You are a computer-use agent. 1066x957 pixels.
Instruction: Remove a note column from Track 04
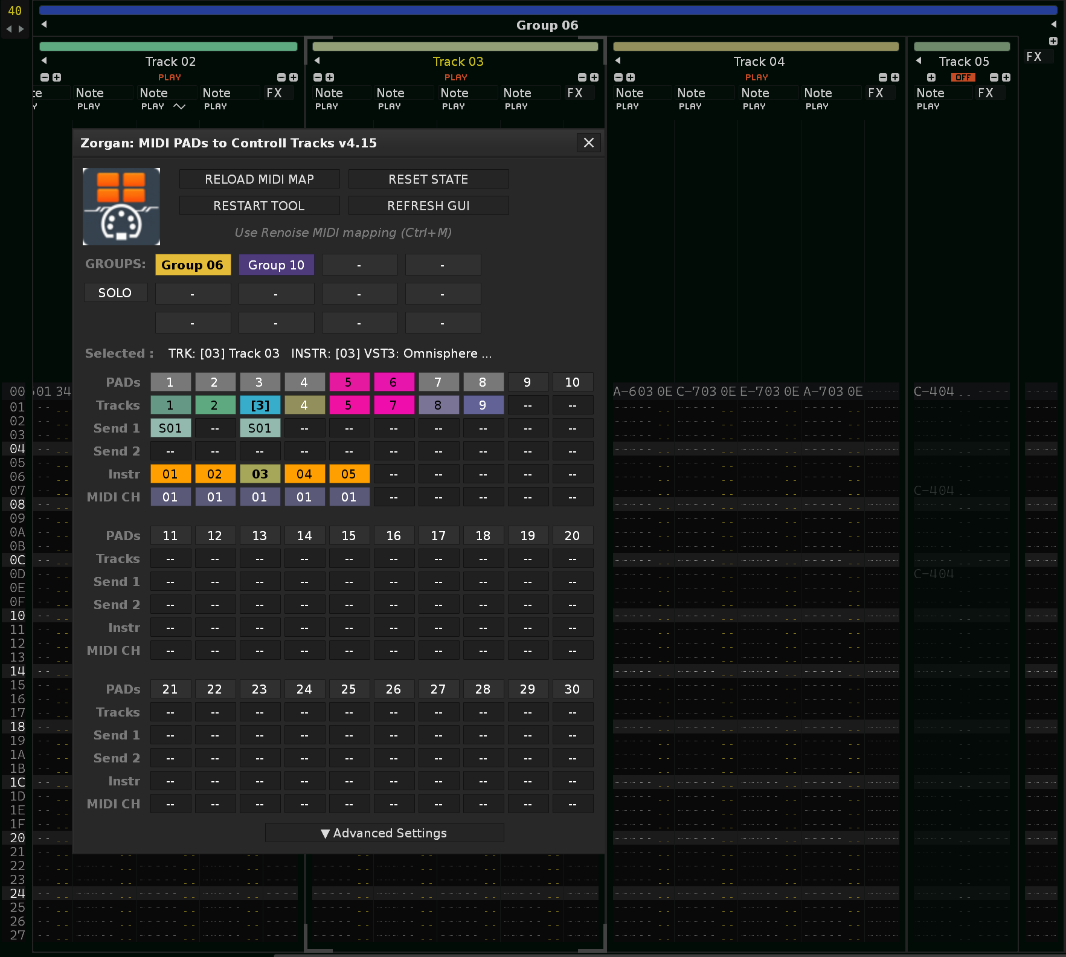click(618, 77)
